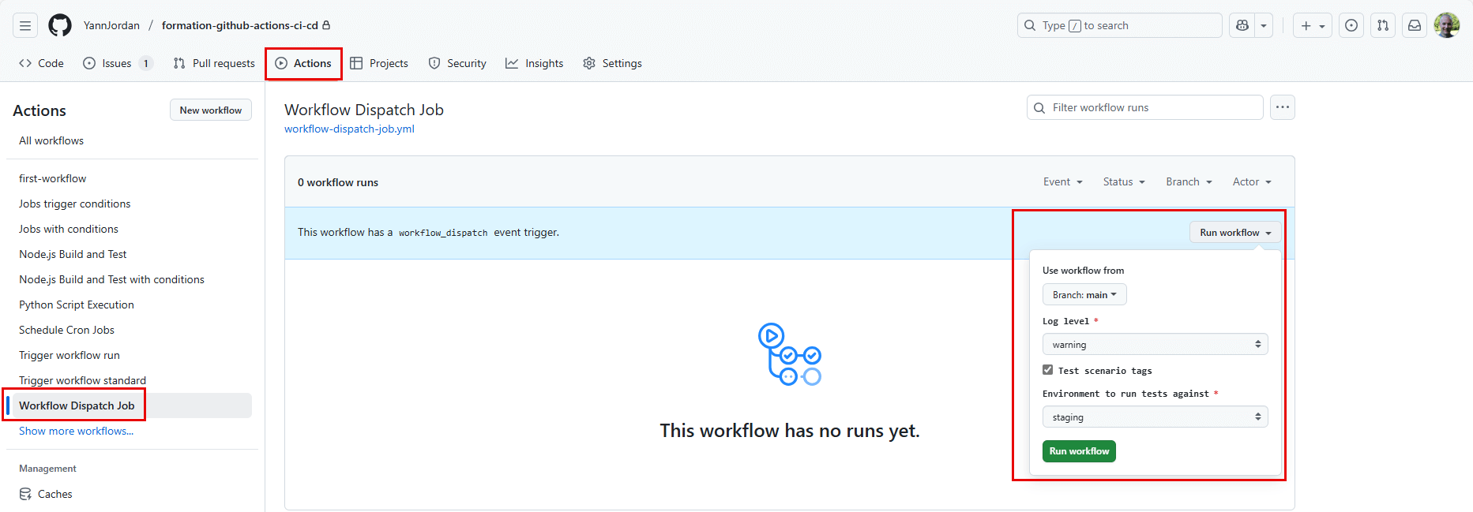Select All workflows in sidebar
The height and width of the screenshot is (512, 1473).
[51, 140]
